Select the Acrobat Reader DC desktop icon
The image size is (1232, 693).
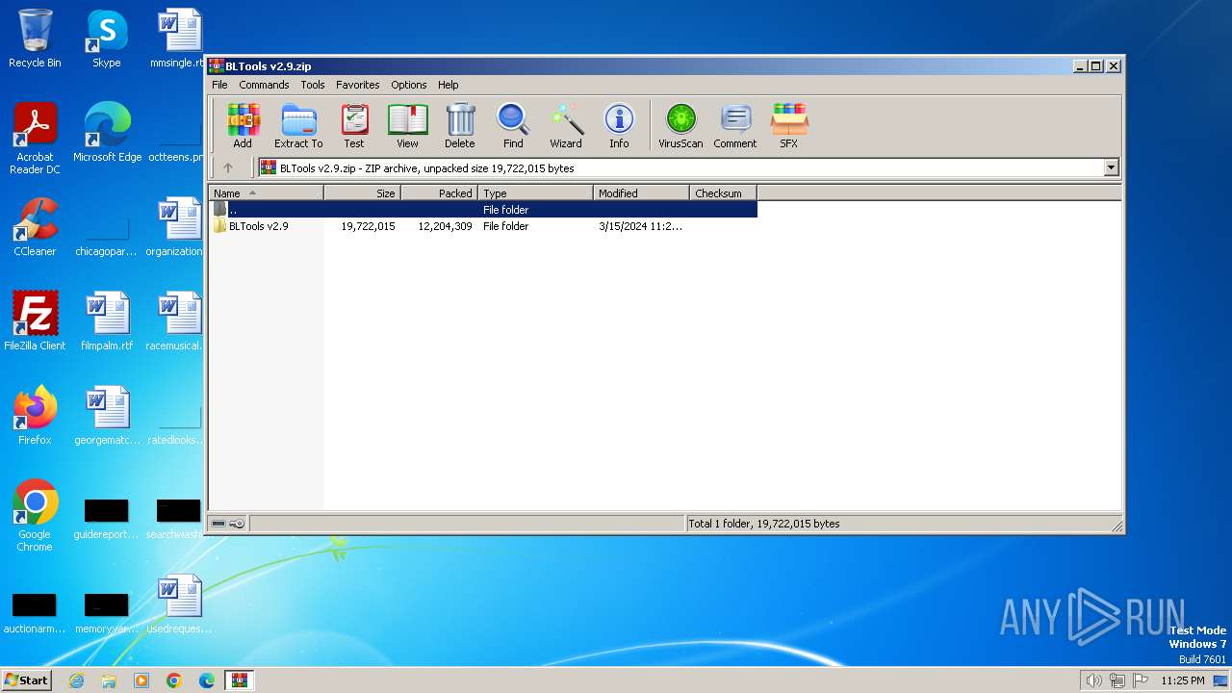(35, 138)
